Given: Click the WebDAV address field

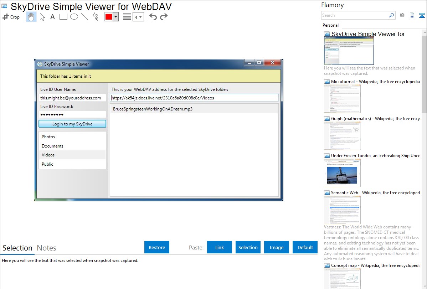Looking at the screenshot, I should tap(194, 98).
